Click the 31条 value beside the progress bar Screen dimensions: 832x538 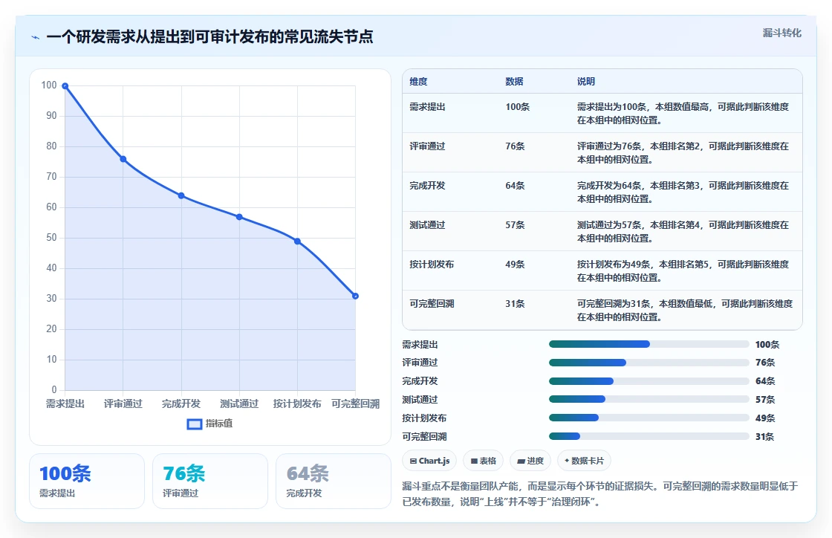pyautogui.click(x=765, y=437)
